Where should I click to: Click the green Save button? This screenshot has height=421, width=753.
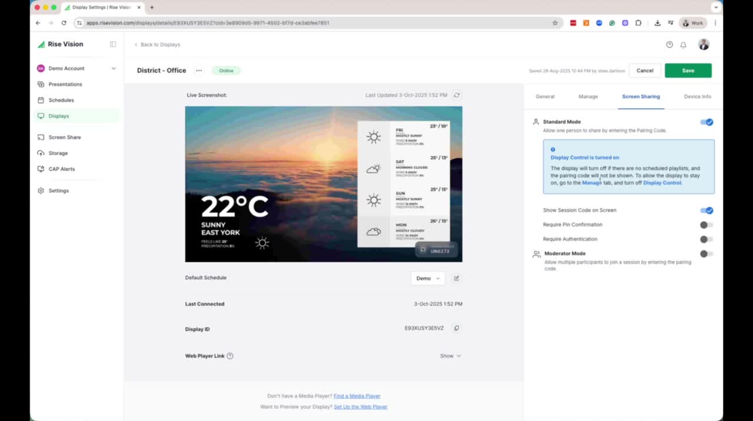click(688, 71)
